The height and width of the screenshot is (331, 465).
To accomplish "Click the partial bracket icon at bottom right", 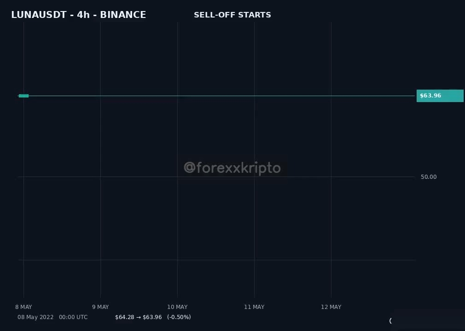I will (x=390, y=320).
